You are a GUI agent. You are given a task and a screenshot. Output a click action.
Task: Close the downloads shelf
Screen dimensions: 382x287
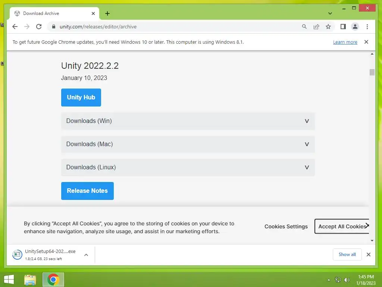pos(368,254)
